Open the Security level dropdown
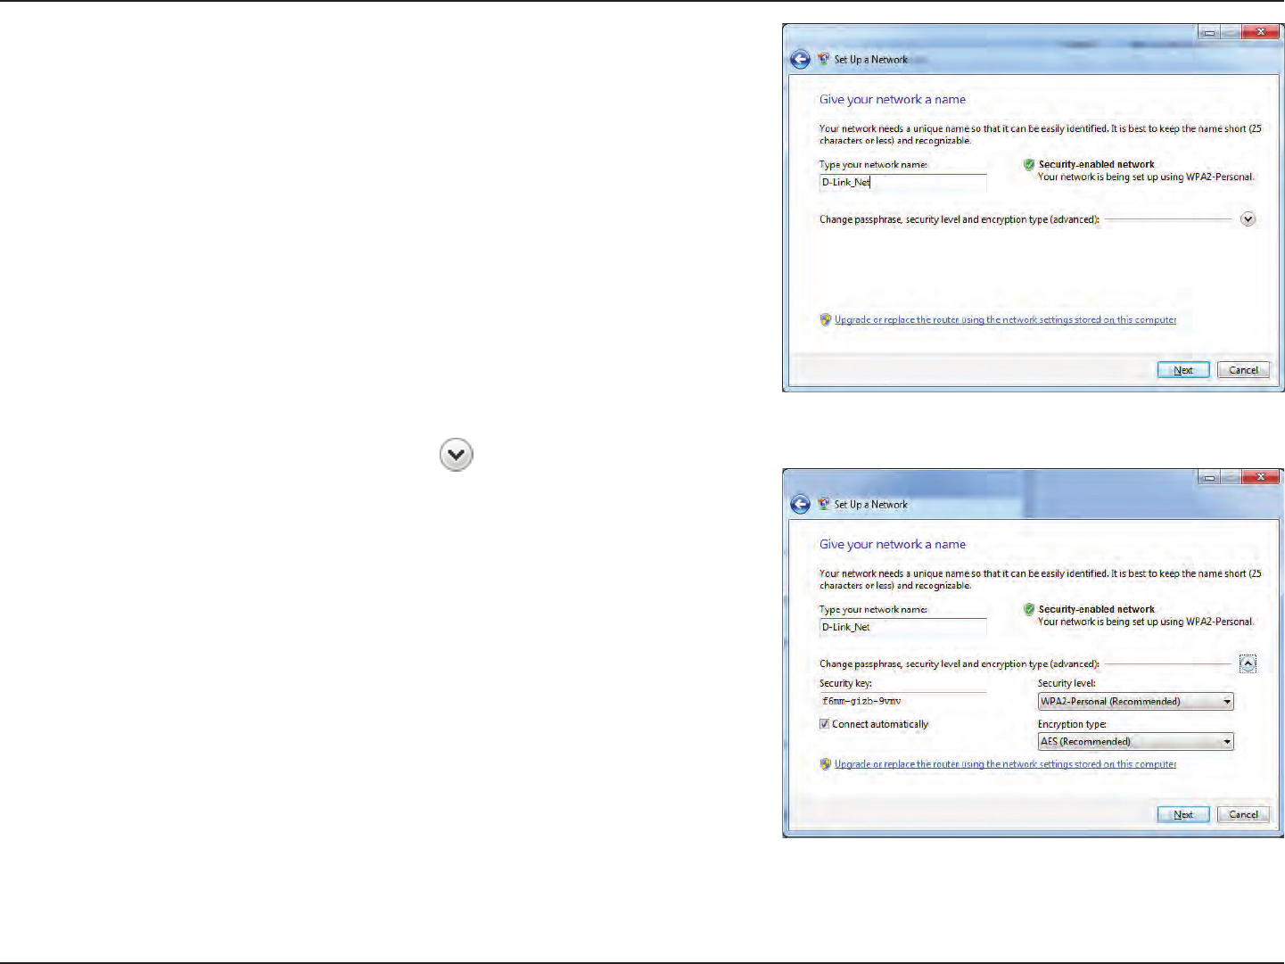This screenshot has height=964, width=1285. [1135, 702]
